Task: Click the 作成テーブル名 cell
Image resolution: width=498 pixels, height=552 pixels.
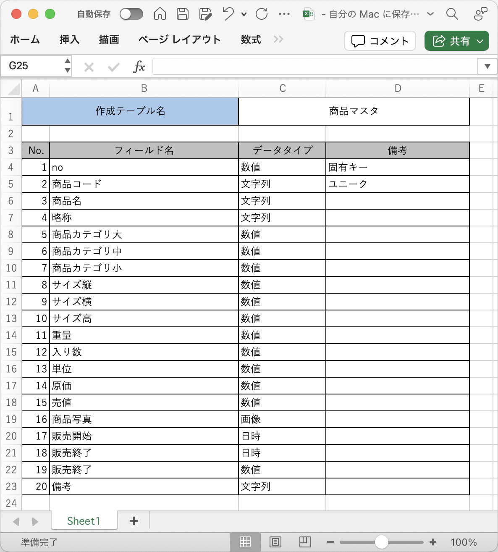Action: tap(130, 111)
